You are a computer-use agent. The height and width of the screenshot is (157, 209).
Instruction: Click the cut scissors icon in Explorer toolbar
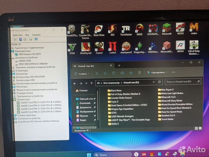click(97, 73)
